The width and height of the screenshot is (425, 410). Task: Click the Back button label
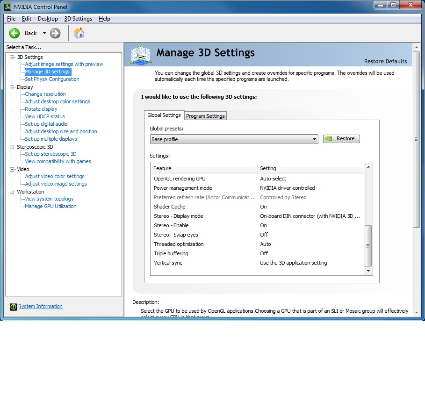coord(31,33)
